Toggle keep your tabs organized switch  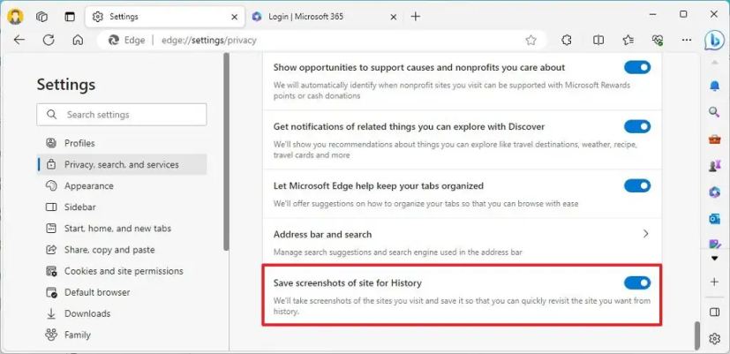point(637,186)
